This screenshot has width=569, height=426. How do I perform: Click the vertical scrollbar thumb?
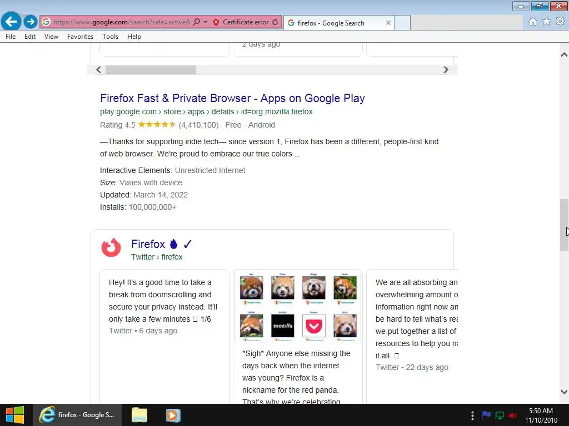coord(564,225)
